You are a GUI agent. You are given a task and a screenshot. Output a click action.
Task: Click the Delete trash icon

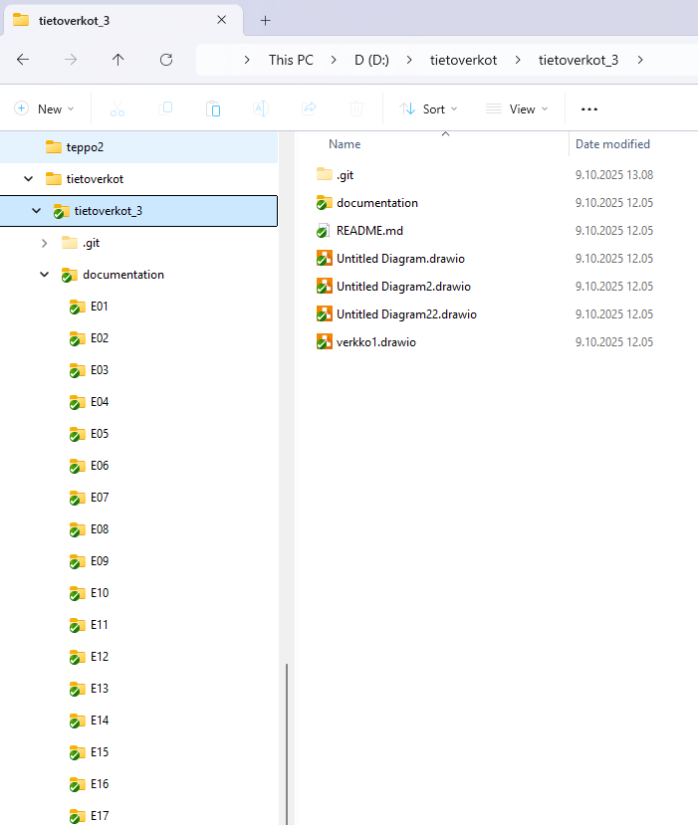click(x=356, y=108)
